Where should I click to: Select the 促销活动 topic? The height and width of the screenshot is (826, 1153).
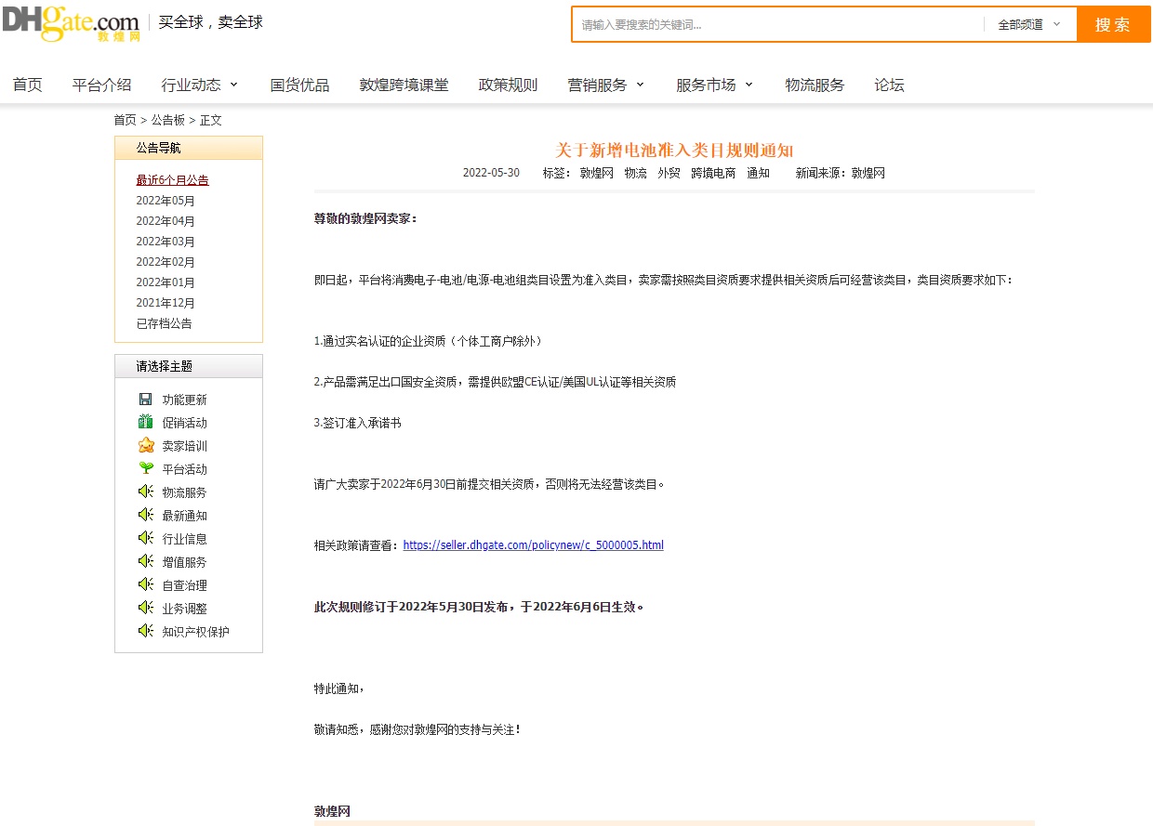click(x=185, y=423)
